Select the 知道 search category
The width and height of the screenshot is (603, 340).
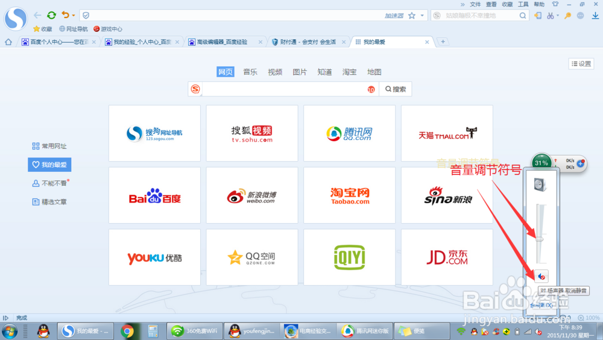coord(324,72)
